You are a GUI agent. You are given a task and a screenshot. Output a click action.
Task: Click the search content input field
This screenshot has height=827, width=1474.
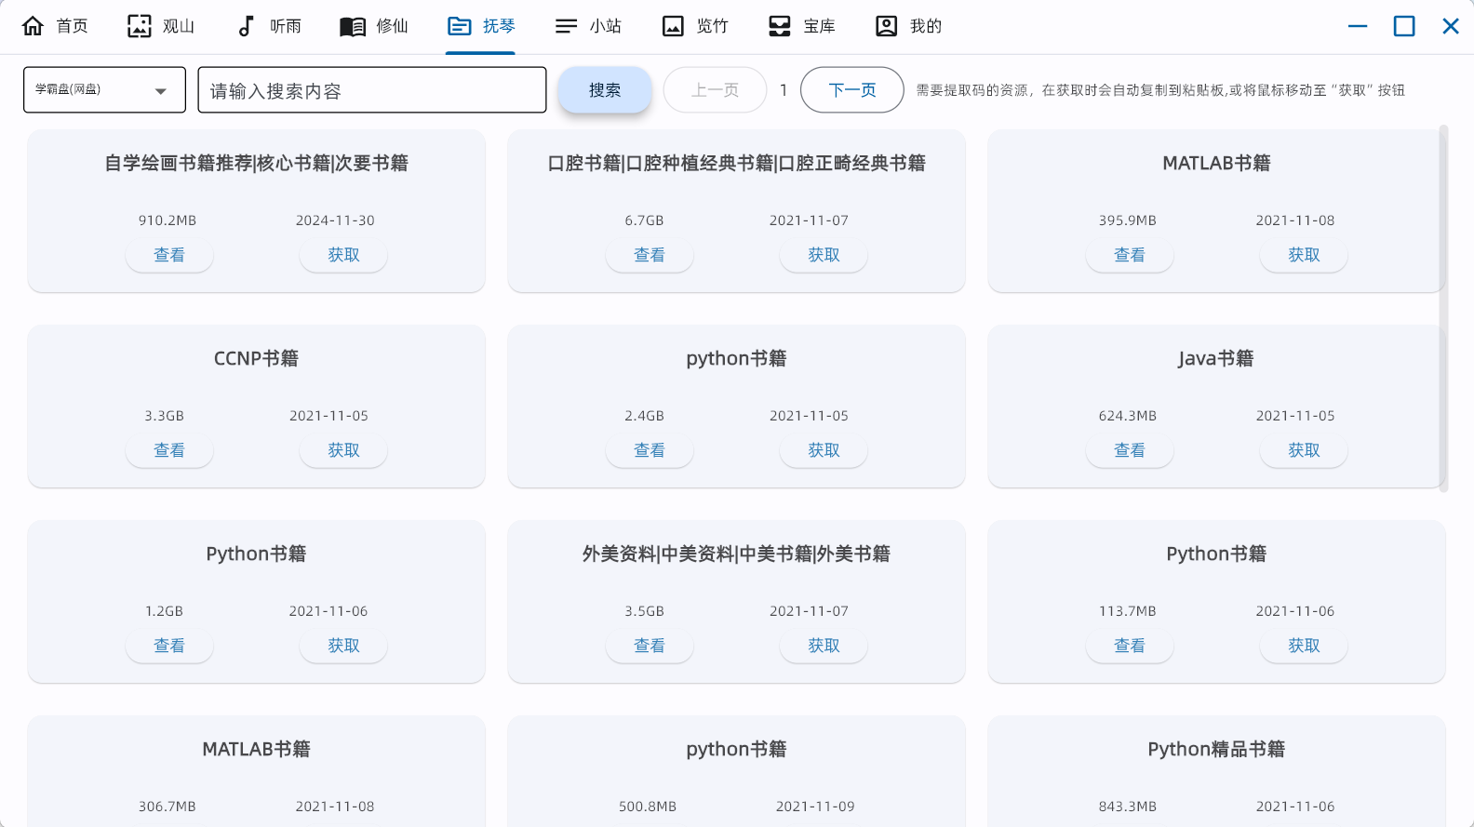(372, 90)
